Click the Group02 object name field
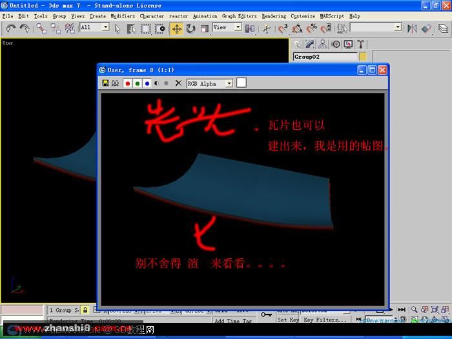Viewport: 452px width, 339px height. pyautogui.click(x=325, y=57)
